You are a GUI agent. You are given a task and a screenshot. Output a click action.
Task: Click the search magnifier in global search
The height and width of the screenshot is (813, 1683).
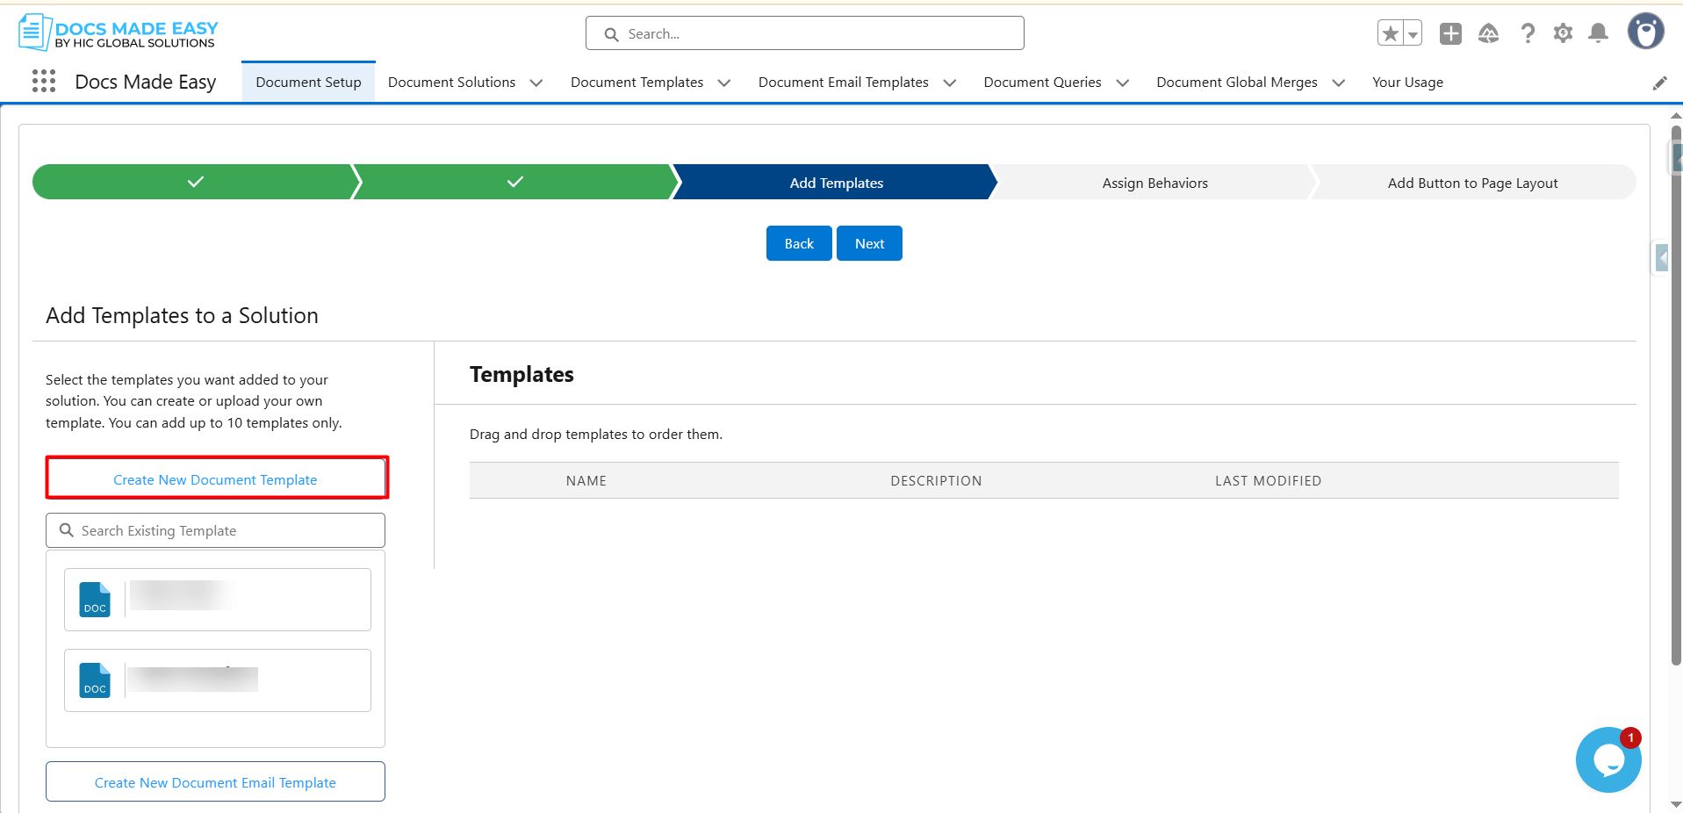pos(612,34)
